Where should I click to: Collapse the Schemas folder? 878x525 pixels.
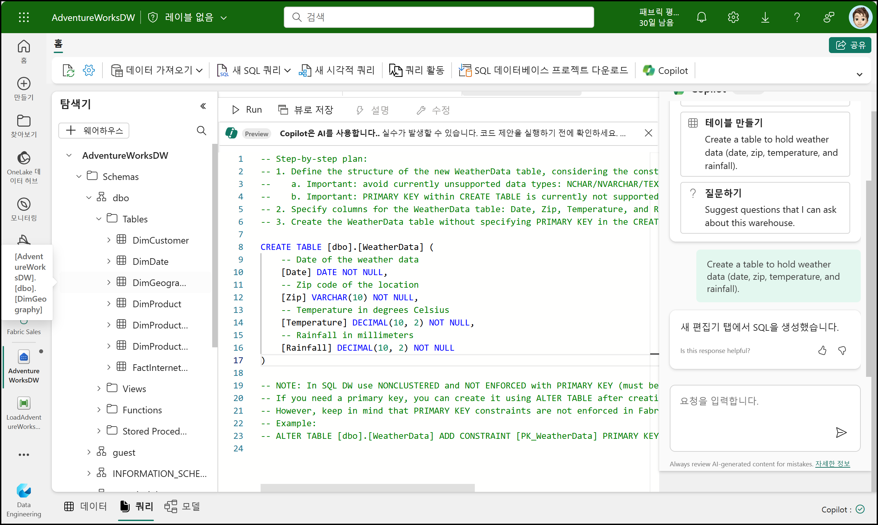[79, 177]
